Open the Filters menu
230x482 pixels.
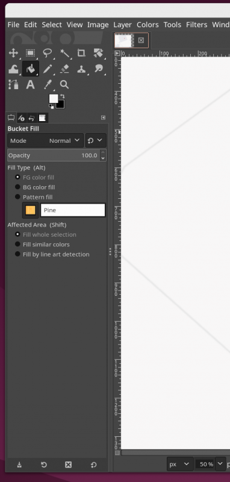(196, 25)
